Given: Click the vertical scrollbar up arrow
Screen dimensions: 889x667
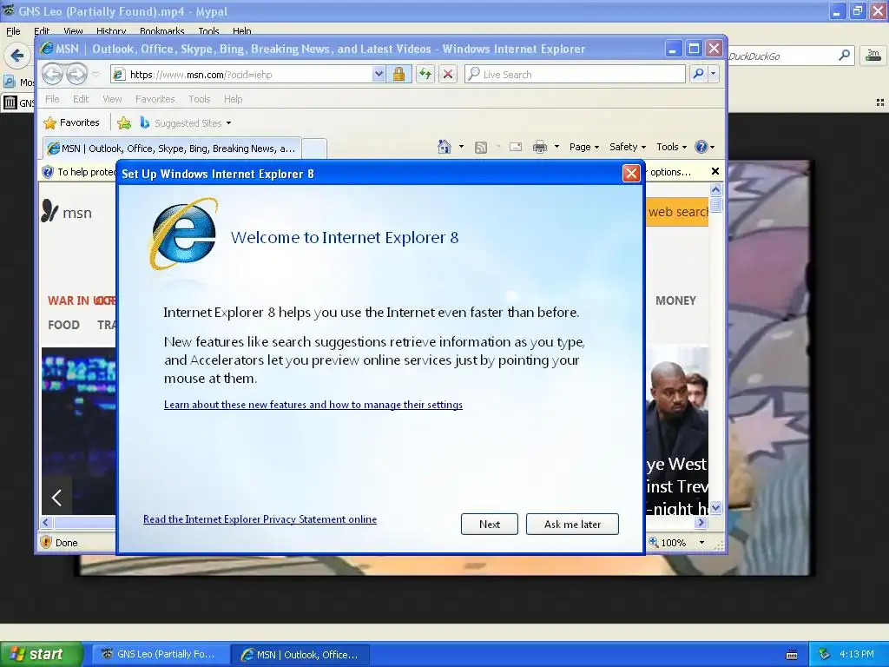Looking at the screenshot, I should pos(715,189).
